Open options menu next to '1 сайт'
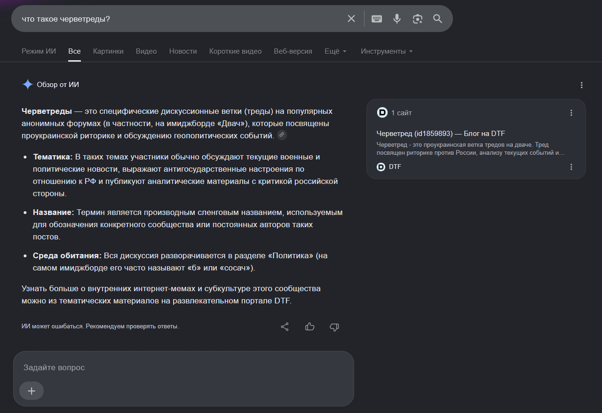Viewport: 602px width, 413px height. pos(571,113)
